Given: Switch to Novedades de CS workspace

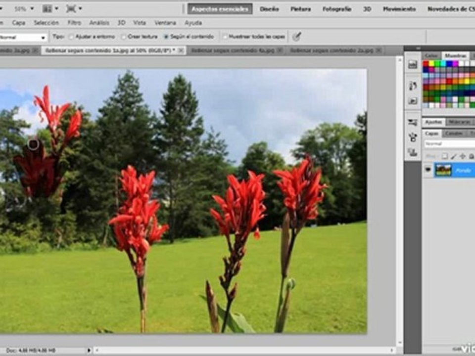Looking at the screenshot, I should pos(451,9).
